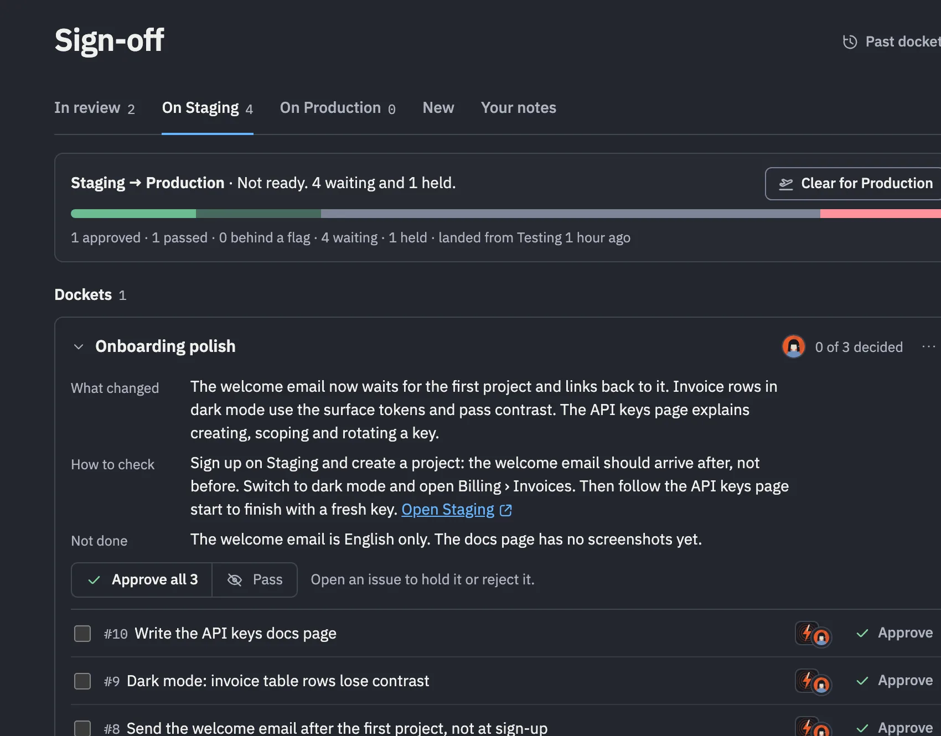Click the external link icon beside Open Staging
The height and width of the screenshot is (736, 941).
point(506,510)
